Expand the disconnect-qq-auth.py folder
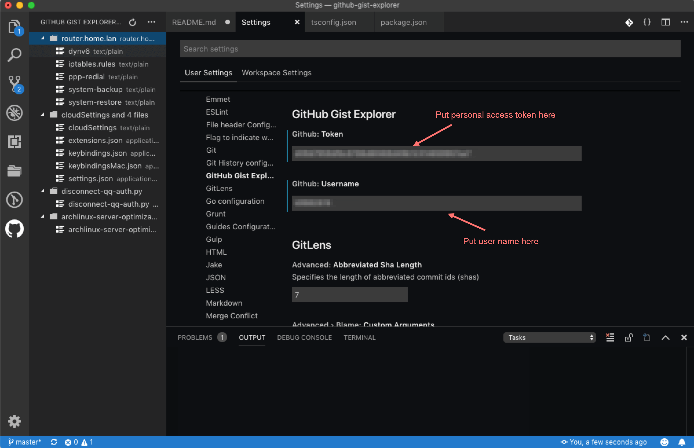The image size is (694, 448). point(45,191)
